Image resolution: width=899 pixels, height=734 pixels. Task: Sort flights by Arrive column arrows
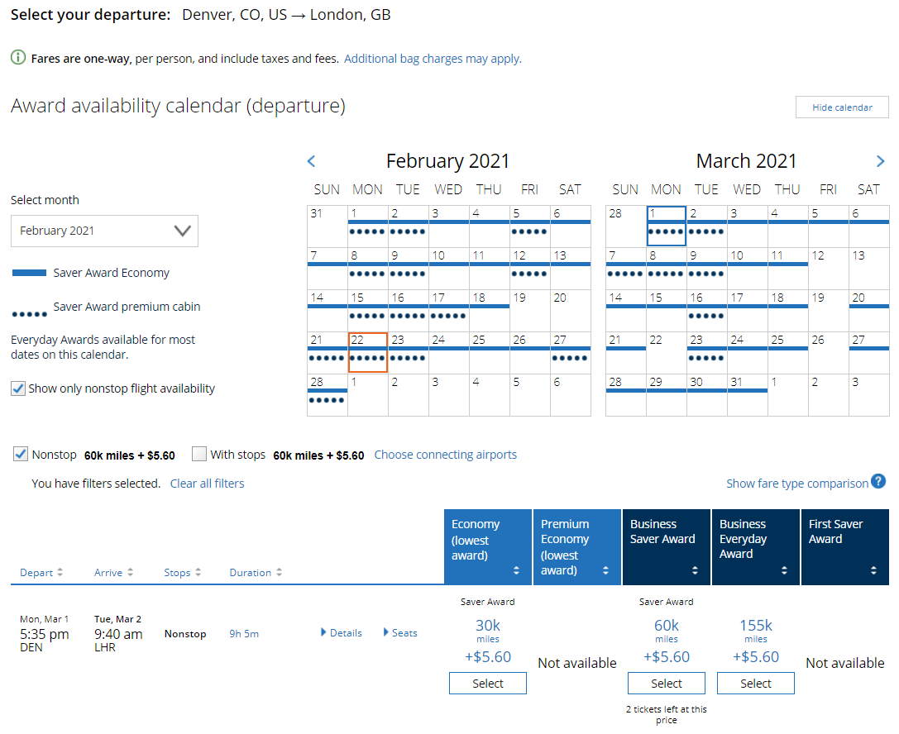point(130,573)
